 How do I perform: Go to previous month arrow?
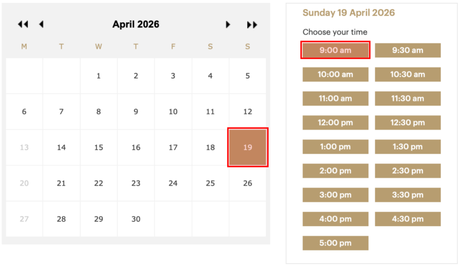[x=41, y=25]
